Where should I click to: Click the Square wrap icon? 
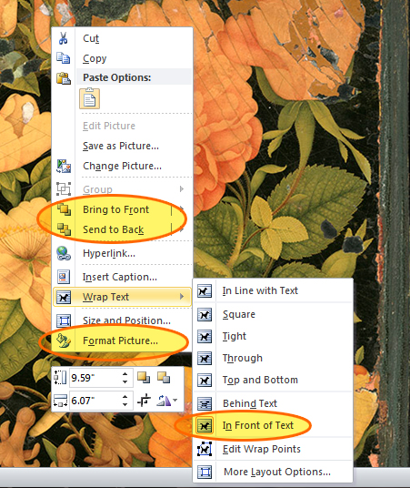205,315
